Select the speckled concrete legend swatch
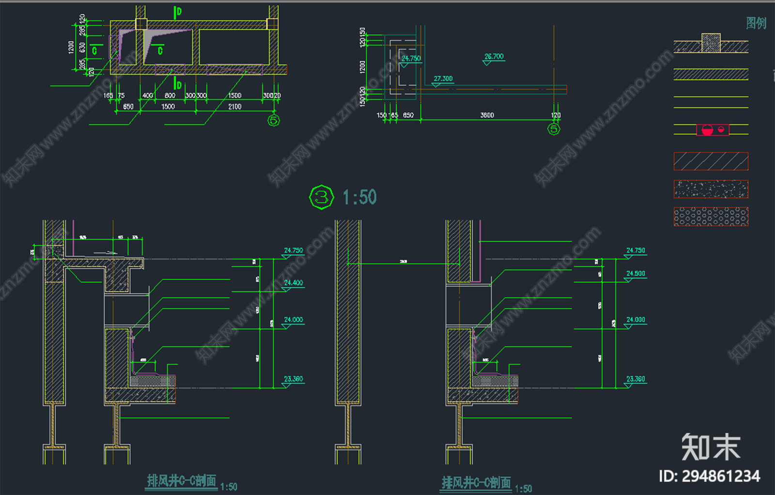Image resolution: width=775 pixels, height=495 pixels. 711,189
